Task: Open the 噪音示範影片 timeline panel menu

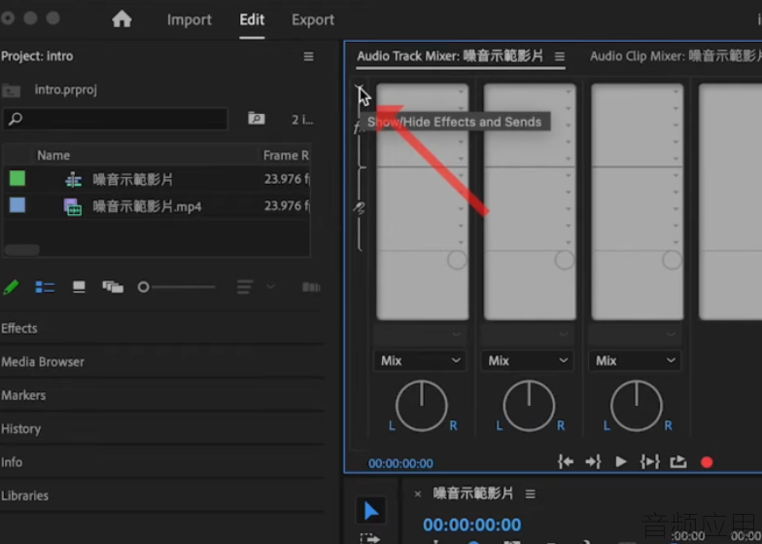Action: coord(531,494)
